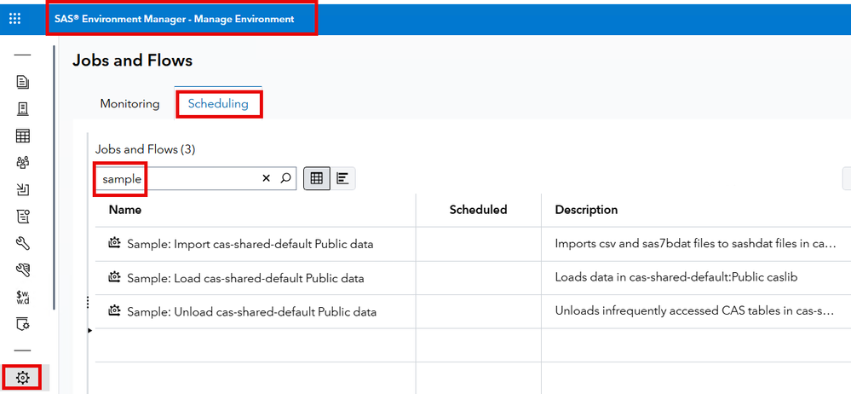Open the Content sidebar icon
The image size is (851, 394).
point(23,83)
